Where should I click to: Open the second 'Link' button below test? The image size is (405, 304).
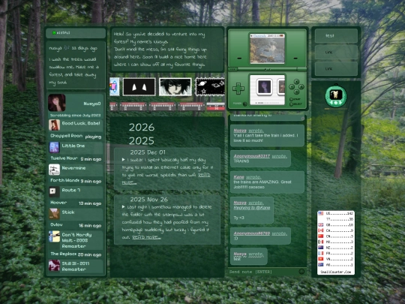(336, 69)
